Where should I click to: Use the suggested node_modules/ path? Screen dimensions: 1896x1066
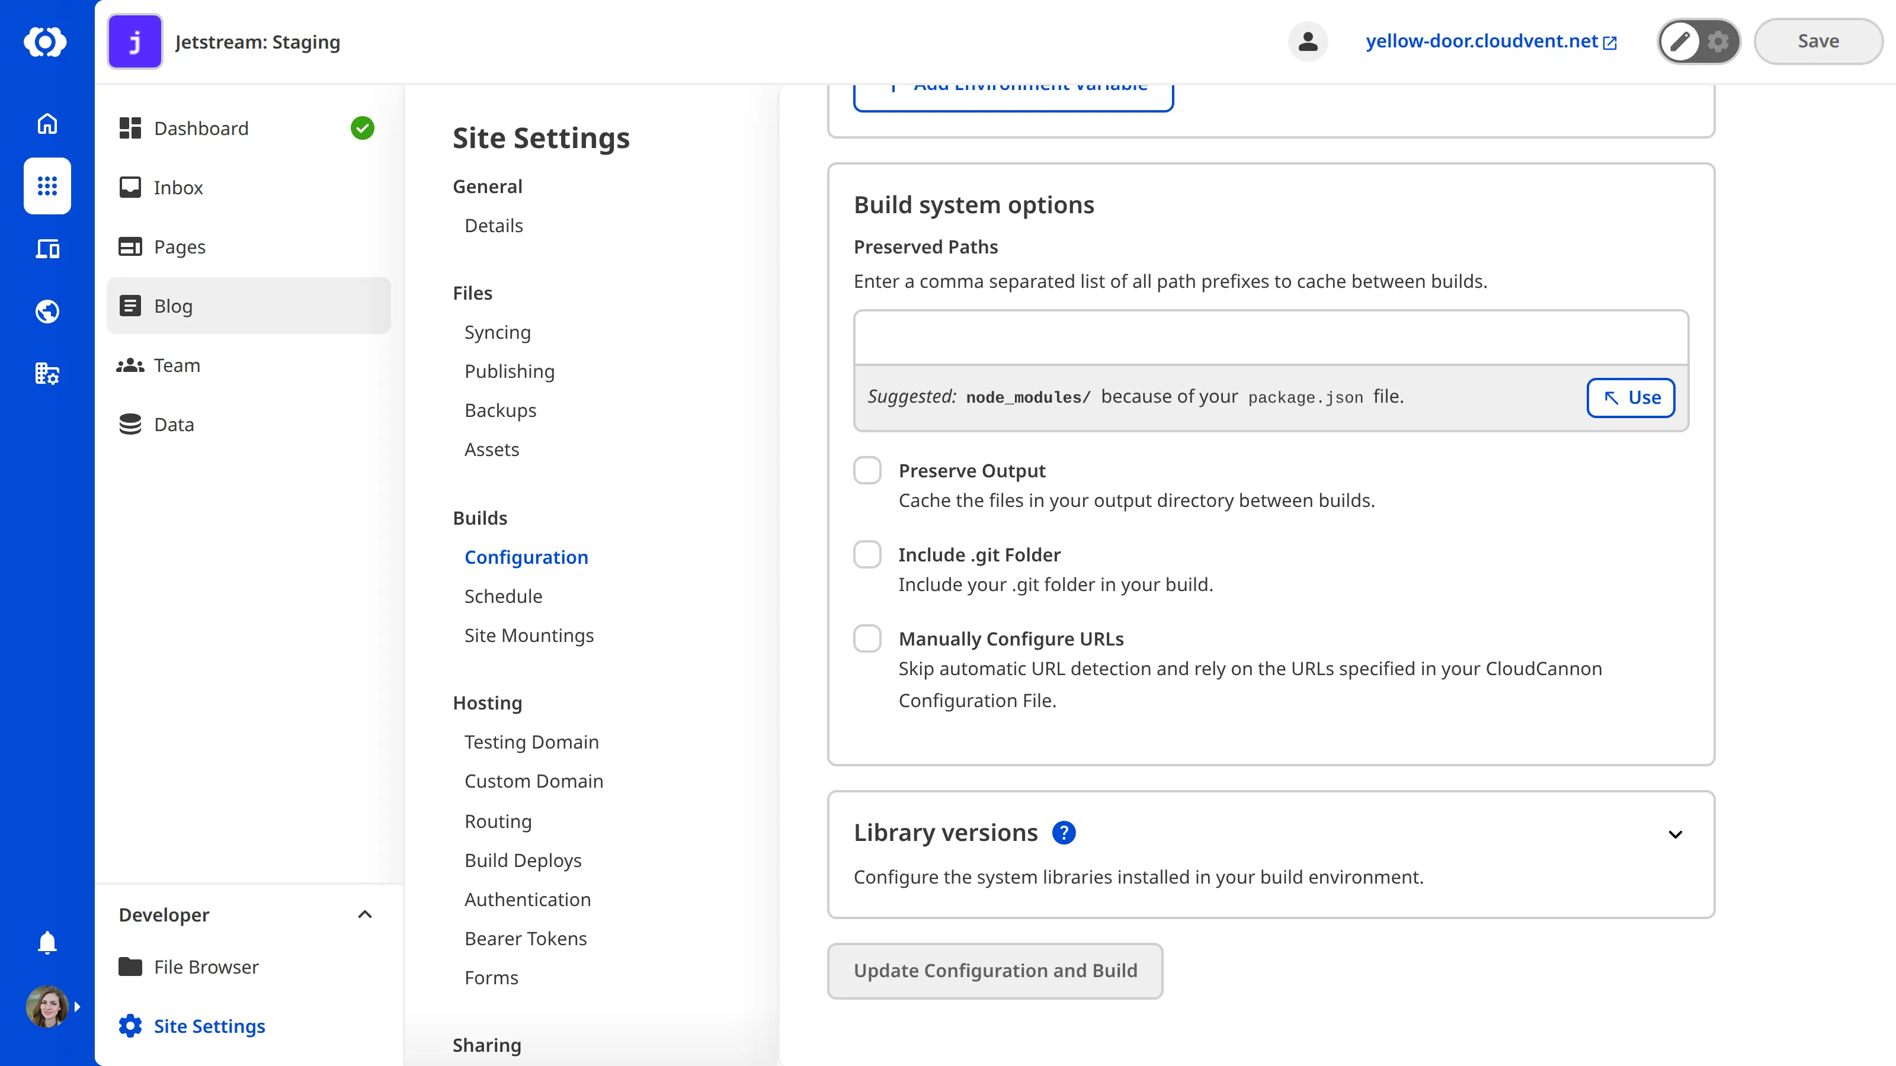1631,398
